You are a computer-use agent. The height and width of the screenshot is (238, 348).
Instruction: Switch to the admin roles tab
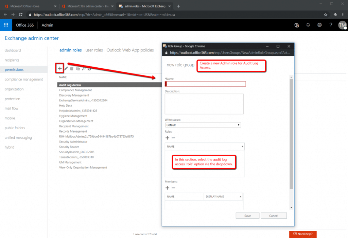coord(71,50)
